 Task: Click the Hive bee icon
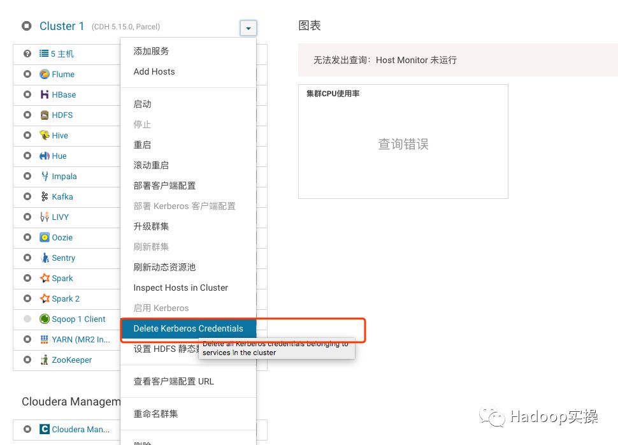pos(45,135)
